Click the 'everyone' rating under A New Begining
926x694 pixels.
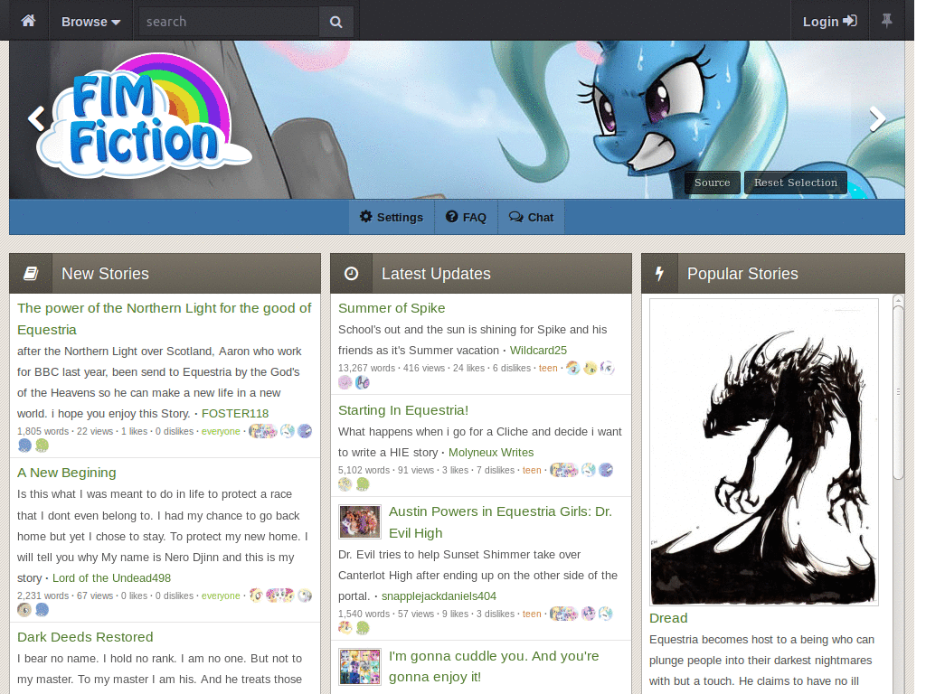pos(221,596)
